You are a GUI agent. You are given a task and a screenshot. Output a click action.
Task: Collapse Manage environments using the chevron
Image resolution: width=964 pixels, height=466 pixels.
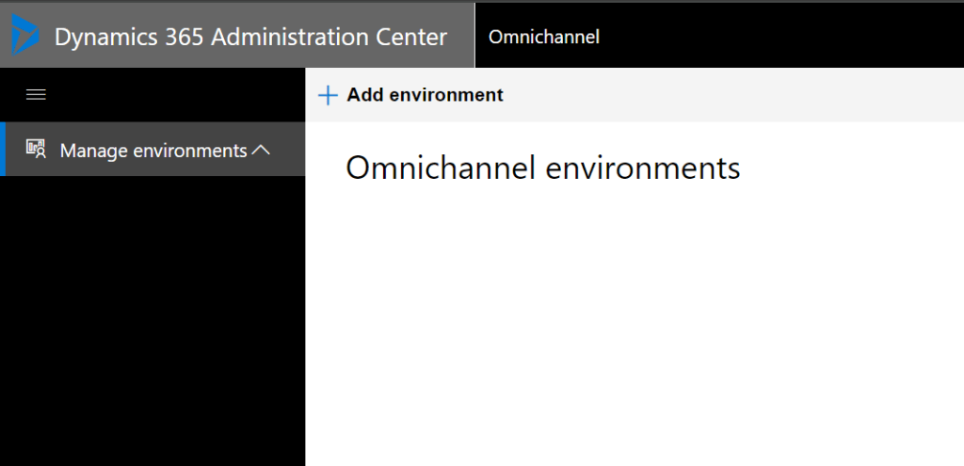pyautogui.click(x=262, y=150)
